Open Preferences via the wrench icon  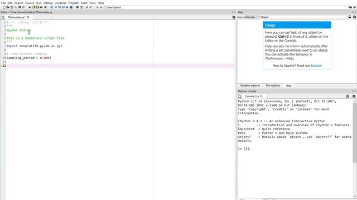point(87,7)
